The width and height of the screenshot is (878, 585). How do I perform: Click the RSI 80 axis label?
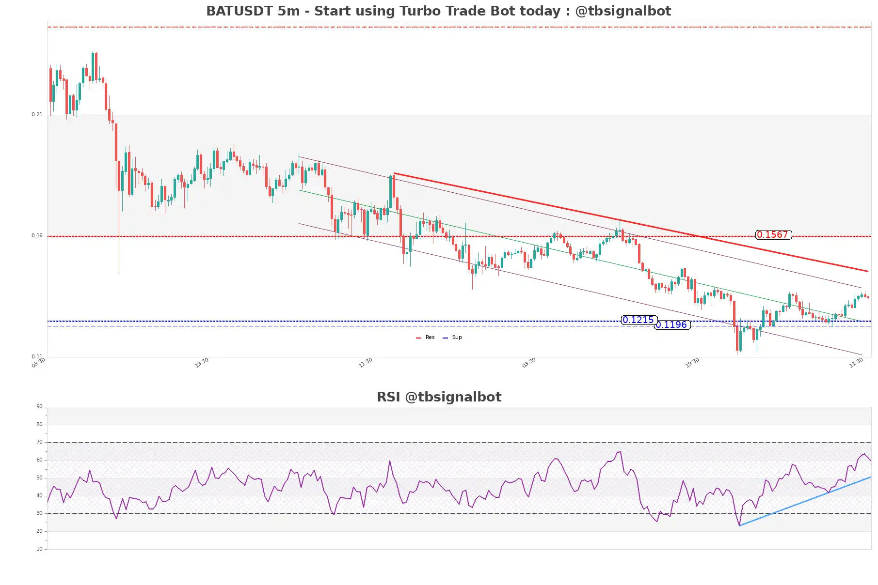click(39, 425)
